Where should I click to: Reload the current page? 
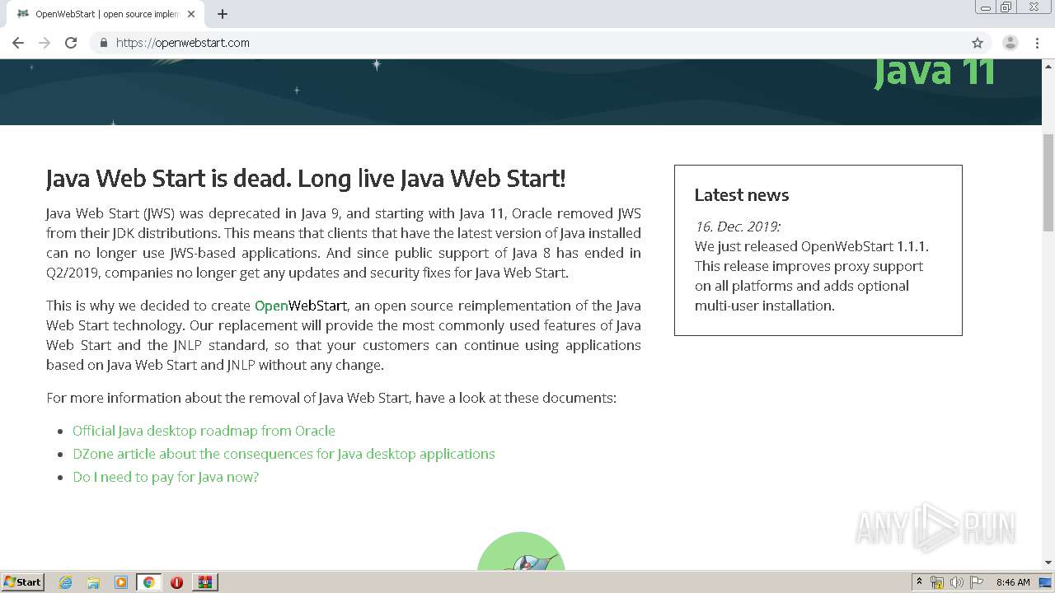tap(71, 43)
